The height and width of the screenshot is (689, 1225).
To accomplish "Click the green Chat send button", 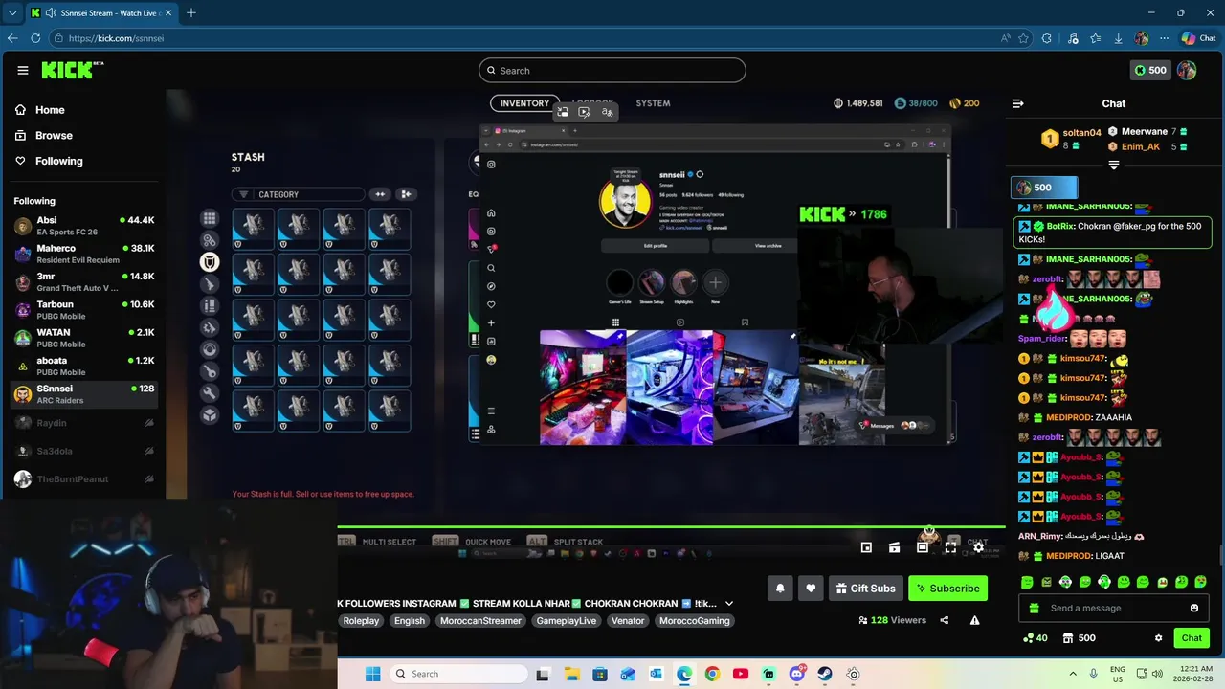I will tap(1192, 638).
